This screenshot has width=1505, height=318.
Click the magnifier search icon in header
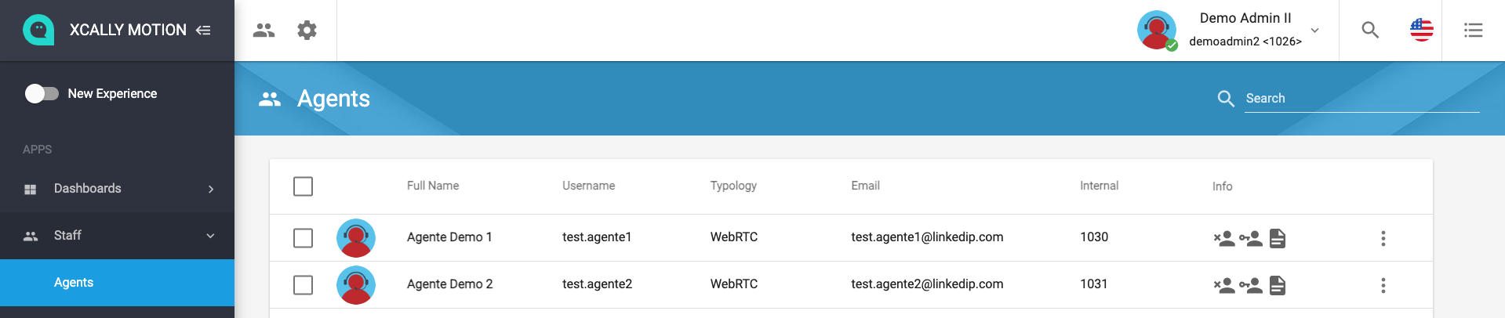point(1370,31)
